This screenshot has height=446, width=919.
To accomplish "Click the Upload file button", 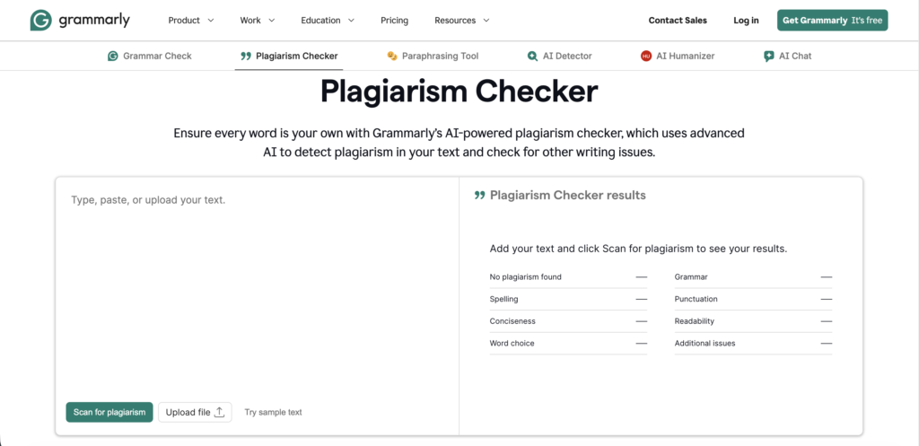I will (195, 412).
